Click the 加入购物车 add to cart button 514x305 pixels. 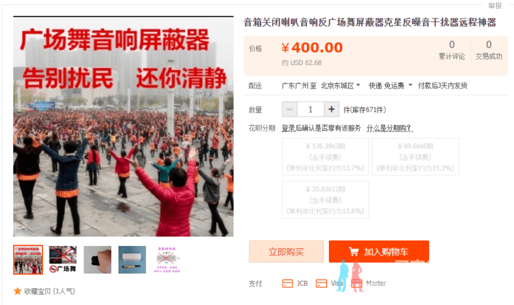coord(379,252)
